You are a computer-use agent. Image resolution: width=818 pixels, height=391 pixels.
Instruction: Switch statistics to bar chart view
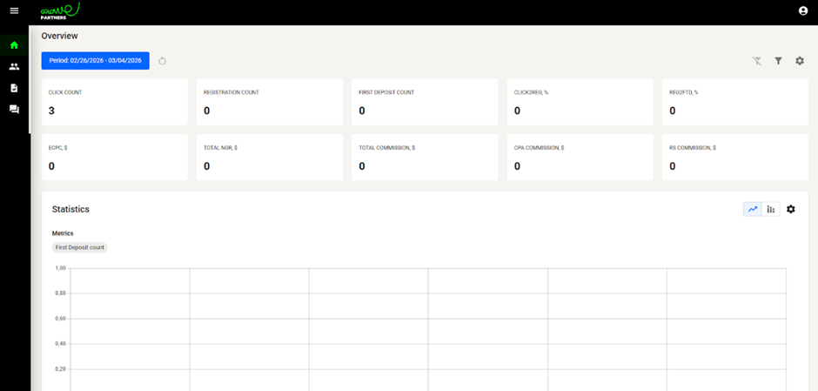point(771,209)
